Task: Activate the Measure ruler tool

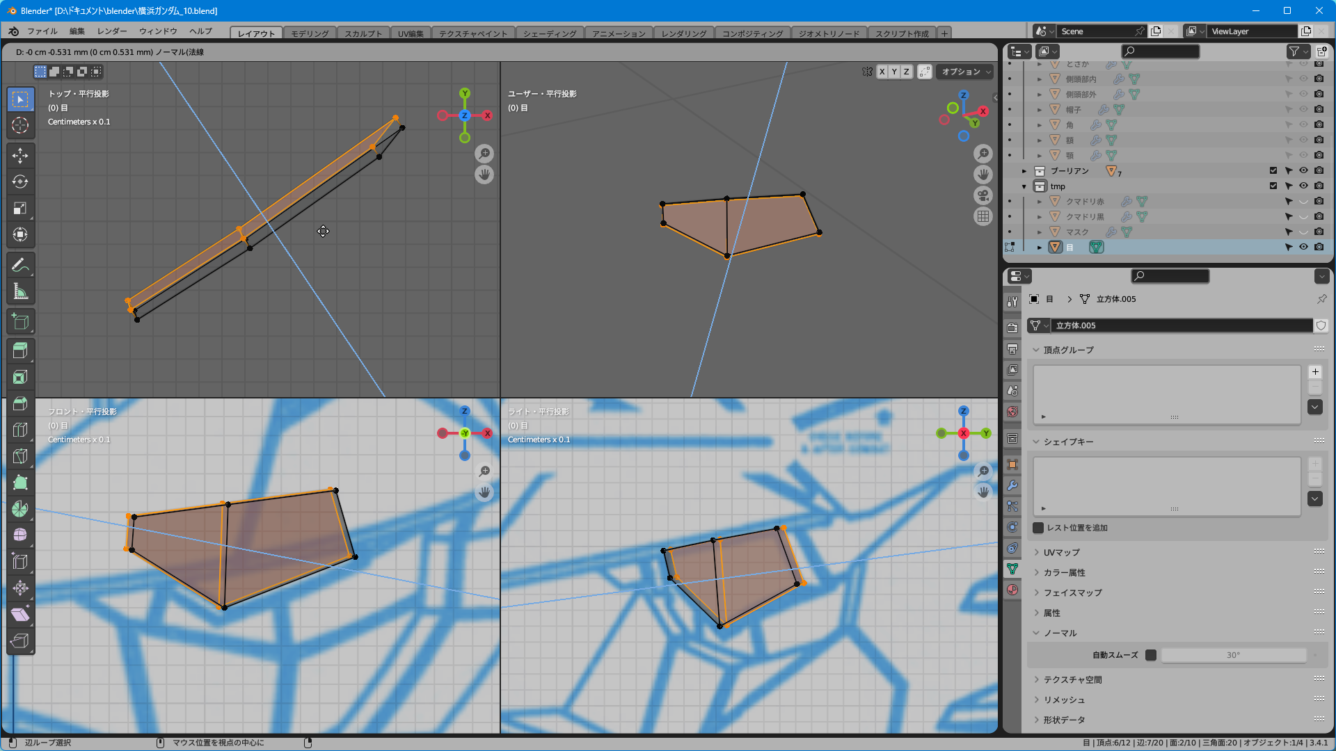Action: 20,292
